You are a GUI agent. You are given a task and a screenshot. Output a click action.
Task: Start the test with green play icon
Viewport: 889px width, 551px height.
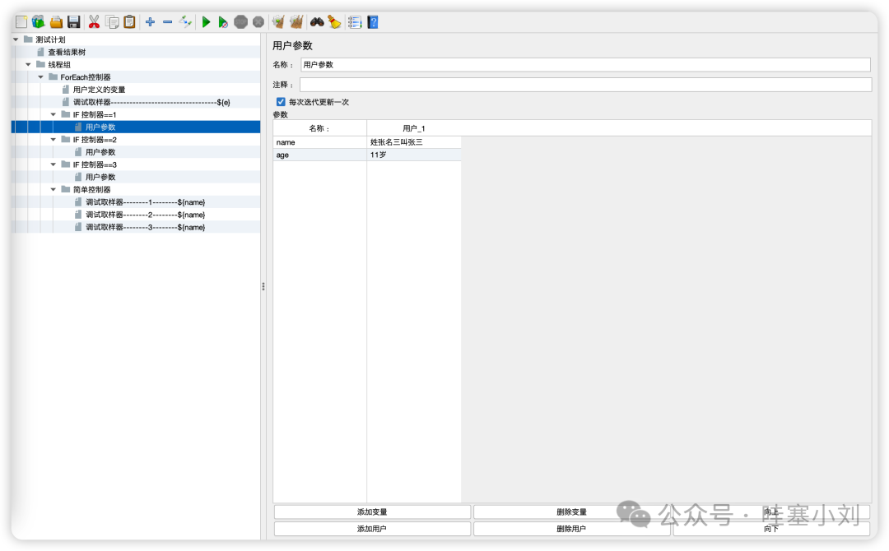pos(207,22)
